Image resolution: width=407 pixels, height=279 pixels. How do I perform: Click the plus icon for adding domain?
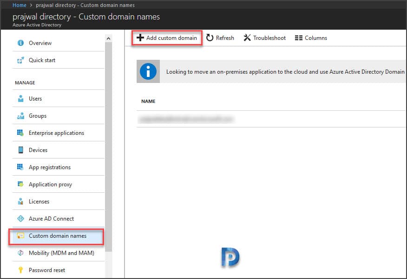(140, 38)
